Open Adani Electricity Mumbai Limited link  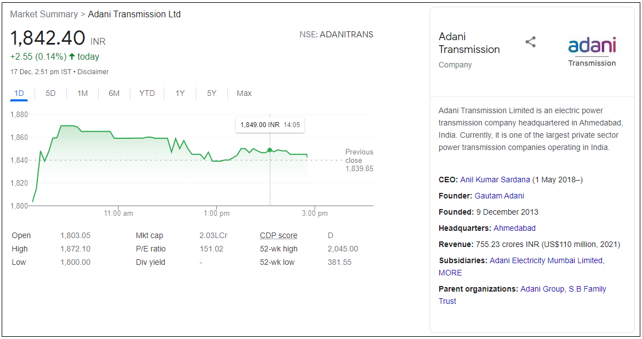[x=546, y=260]
